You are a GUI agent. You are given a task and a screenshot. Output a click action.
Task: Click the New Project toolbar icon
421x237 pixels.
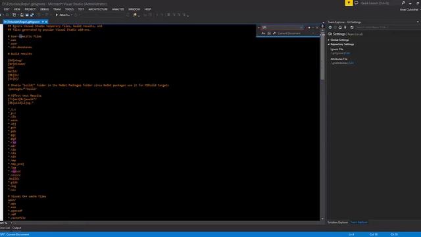[14, 14]
